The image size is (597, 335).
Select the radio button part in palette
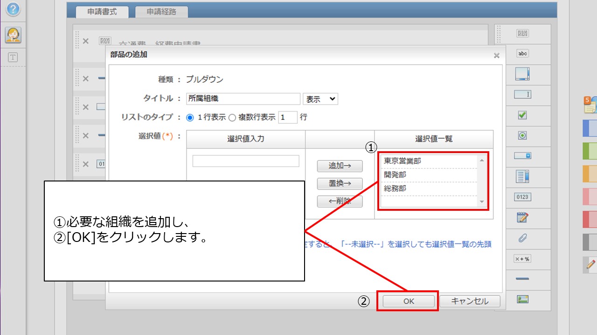click(522, 135)
